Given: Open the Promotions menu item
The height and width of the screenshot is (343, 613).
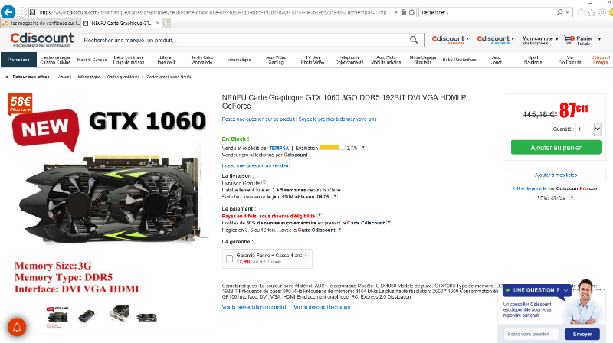Looking at the screenshot, I should click(18, 60).
